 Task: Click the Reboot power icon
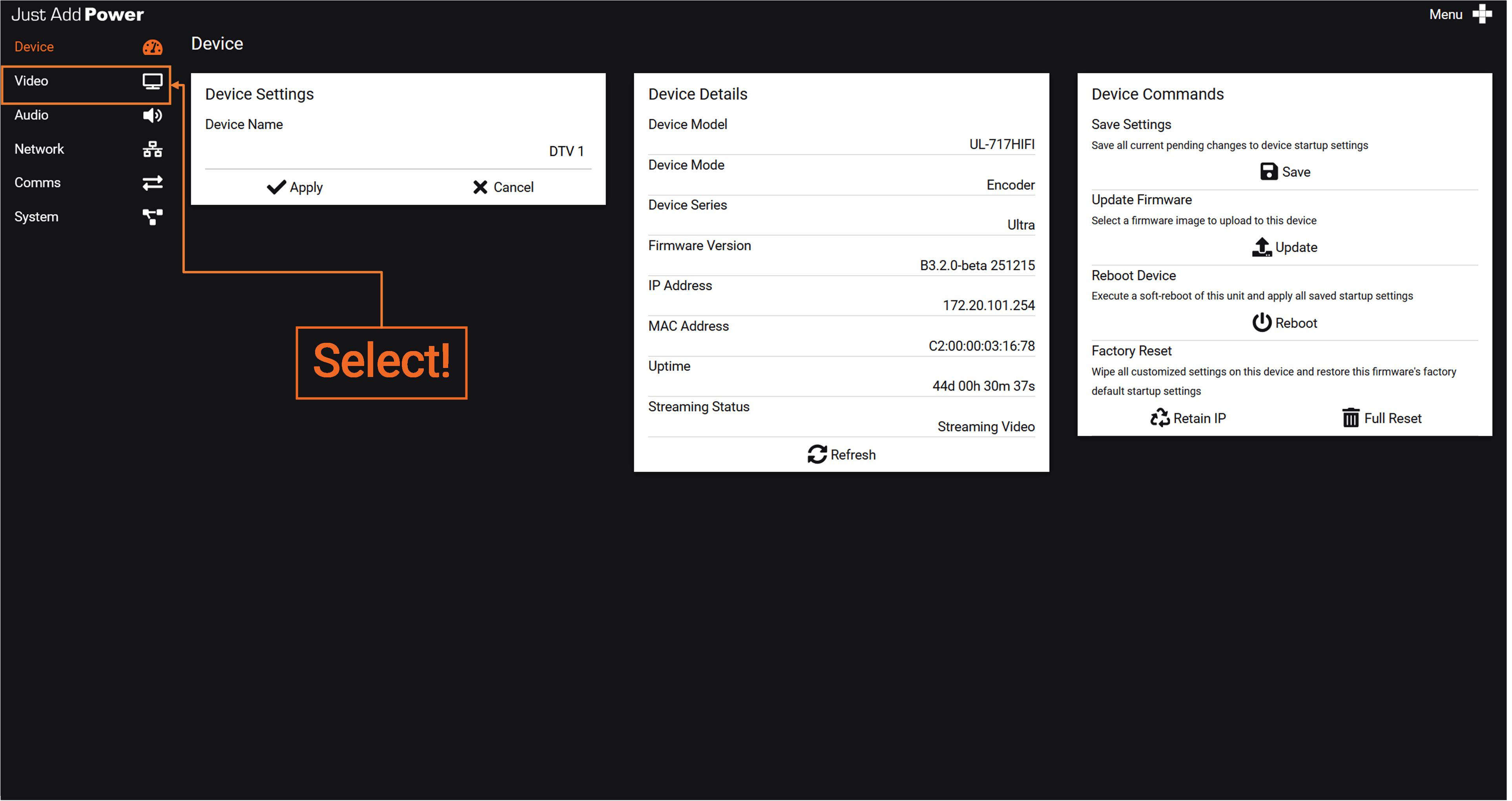pos(1261,323)
